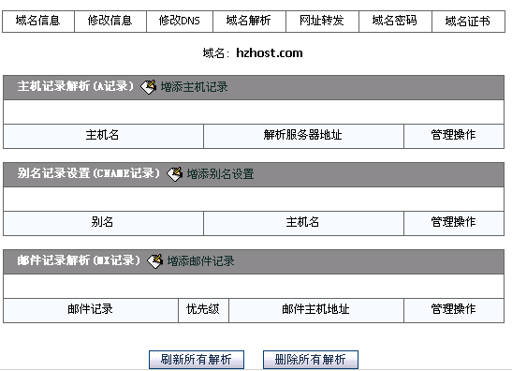
Task: Click the 邮件主机地址 column header
Action: (316, 310)
